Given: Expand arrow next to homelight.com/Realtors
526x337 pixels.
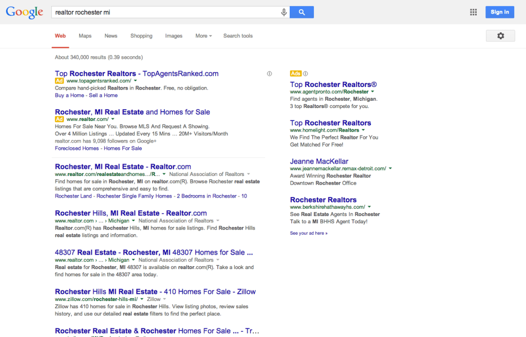Looking at the screenshot, I should pyautogui.click(x=363, y=130).
